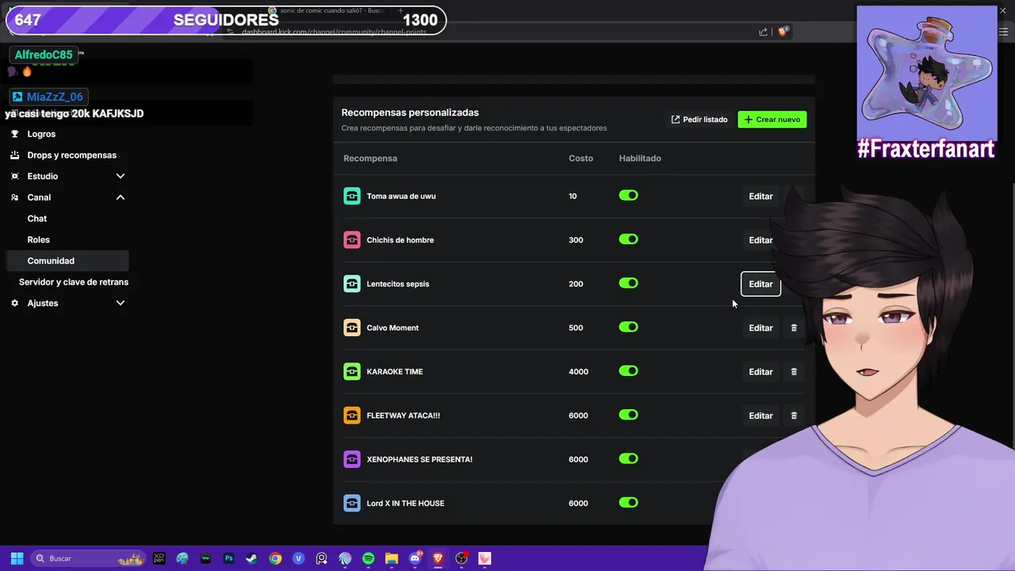Screen dimensions: 1015x571
Task: Go to Drops y recompensas
Action: (x=71, y=155)
